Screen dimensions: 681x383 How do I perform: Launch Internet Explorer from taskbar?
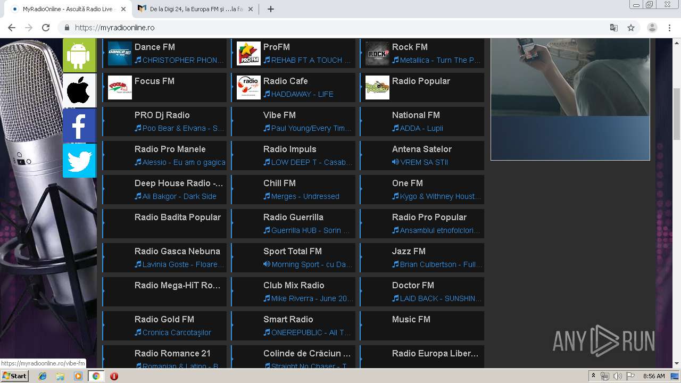pyautogui.click(x=43, y=376)
